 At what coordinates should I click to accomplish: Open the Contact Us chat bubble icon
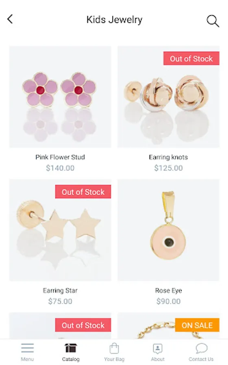pos(201,348)
